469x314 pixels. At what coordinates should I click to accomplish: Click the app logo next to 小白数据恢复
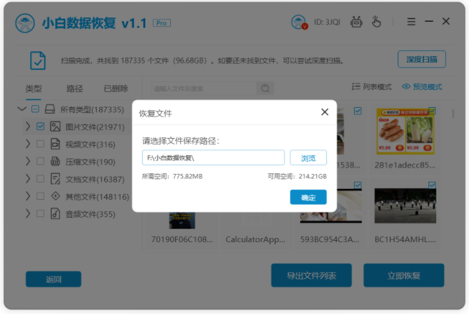[25, 23]
